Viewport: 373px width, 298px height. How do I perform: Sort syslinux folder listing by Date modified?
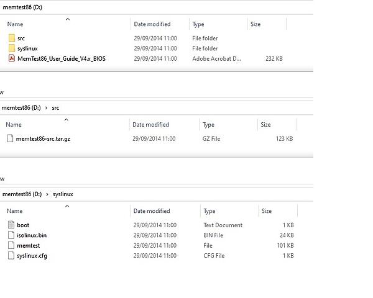152,211
